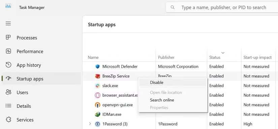Click the Performance pulse icon

click(8, 51)
